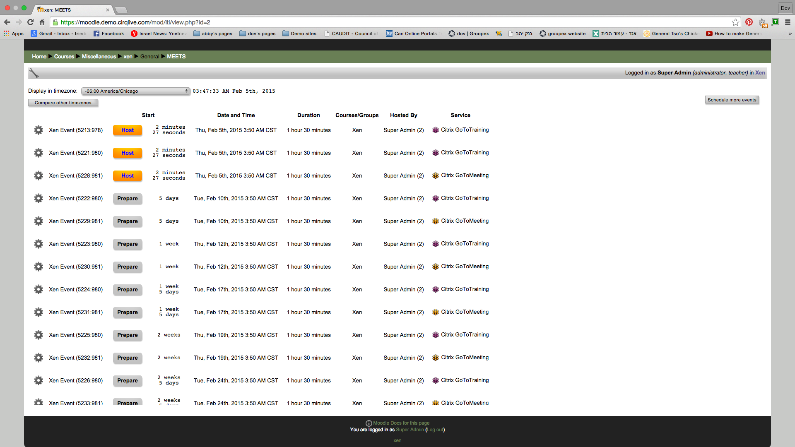Click Compare other timezones button
Screen dimensions: 795x447
[x=63, y=103]
